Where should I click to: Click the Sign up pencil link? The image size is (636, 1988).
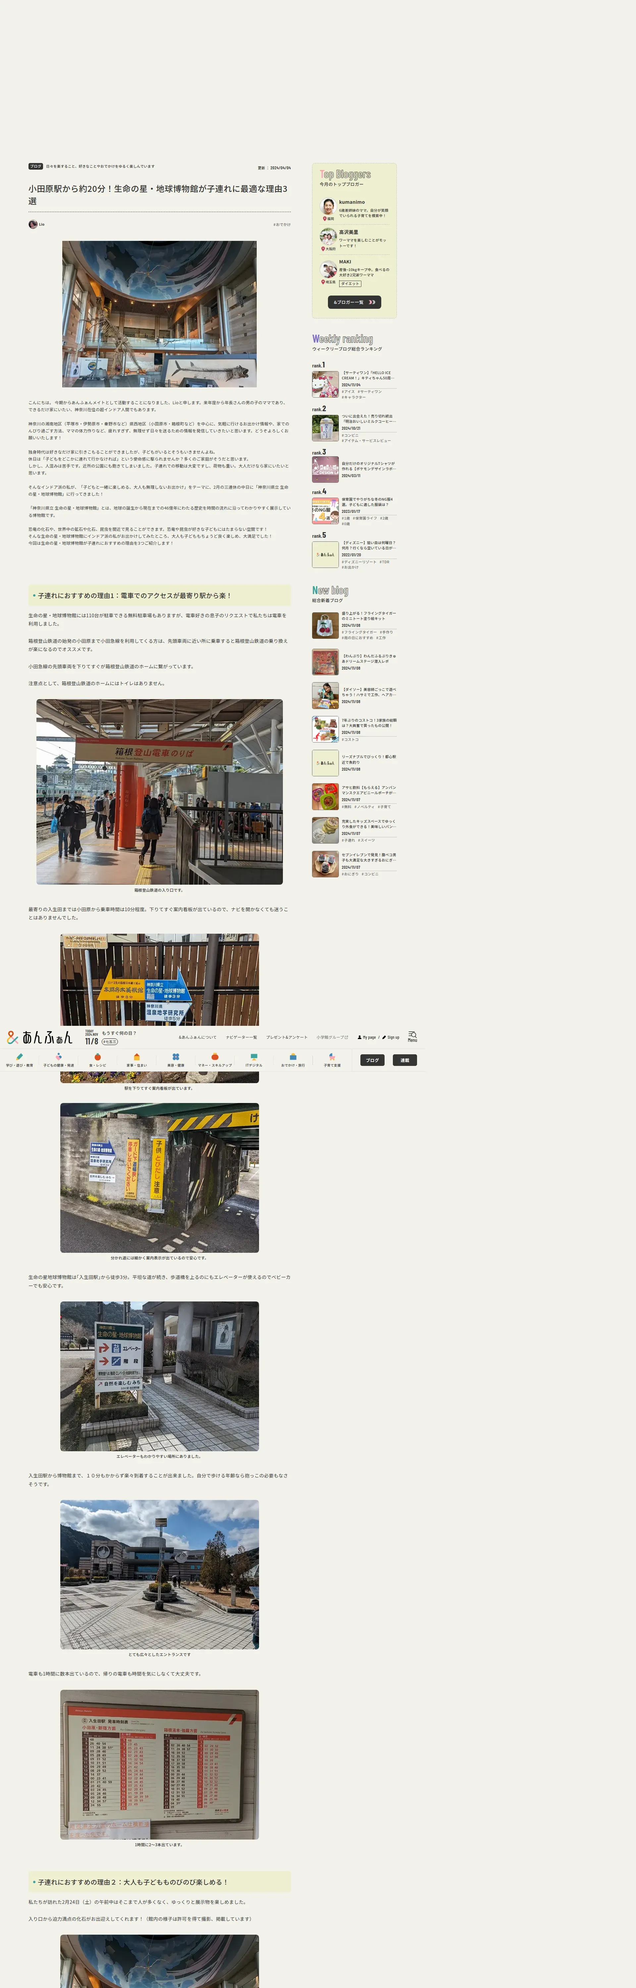[x=391, y=1037]
